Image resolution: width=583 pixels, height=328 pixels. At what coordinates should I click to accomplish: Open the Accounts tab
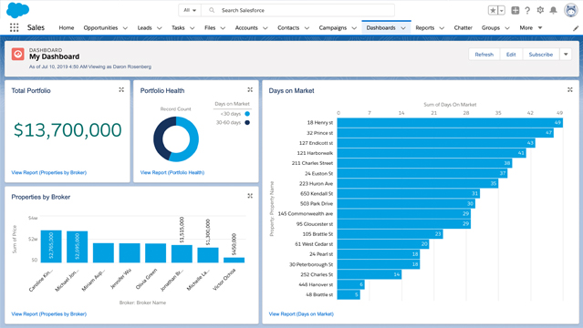246,28
